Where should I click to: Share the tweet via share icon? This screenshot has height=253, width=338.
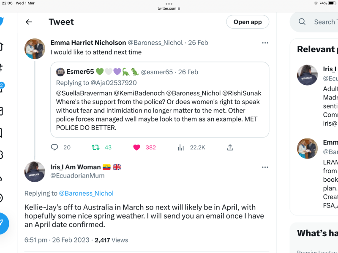coord(230,147)
